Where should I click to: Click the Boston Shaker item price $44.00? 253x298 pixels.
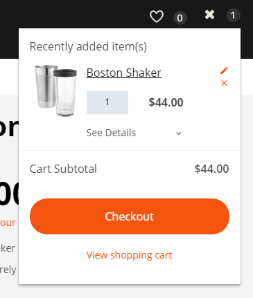pyautogui.click(x=166, y=102)
